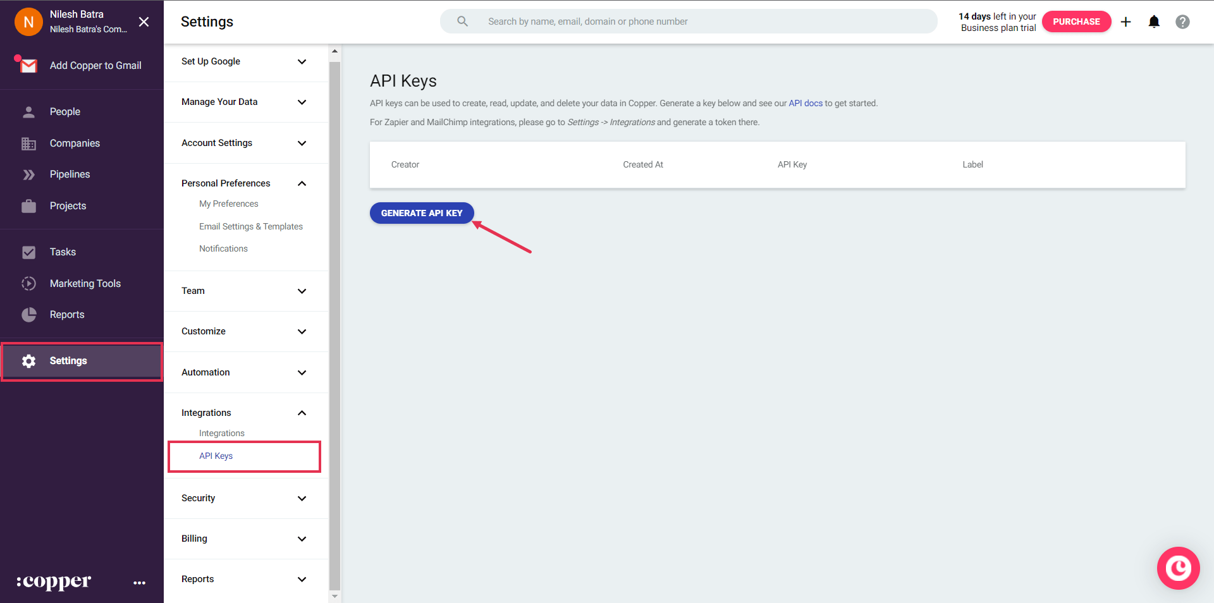Screen dimensions: 1214x603
Task: Go to Pipelines in the sidebar
Action: pos(70,174)
